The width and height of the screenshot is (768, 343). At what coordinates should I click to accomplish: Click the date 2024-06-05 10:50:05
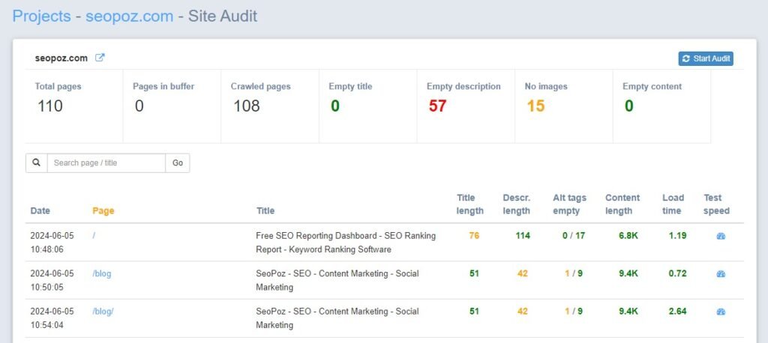click(52, 280)
